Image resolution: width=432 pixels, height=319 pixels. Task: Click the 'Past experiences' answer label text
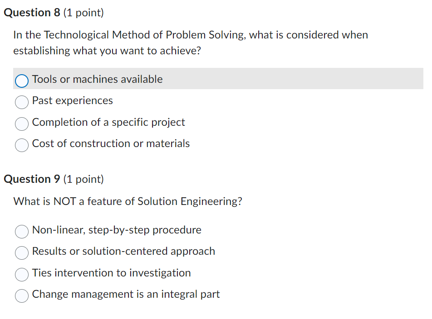coord(73,100)
